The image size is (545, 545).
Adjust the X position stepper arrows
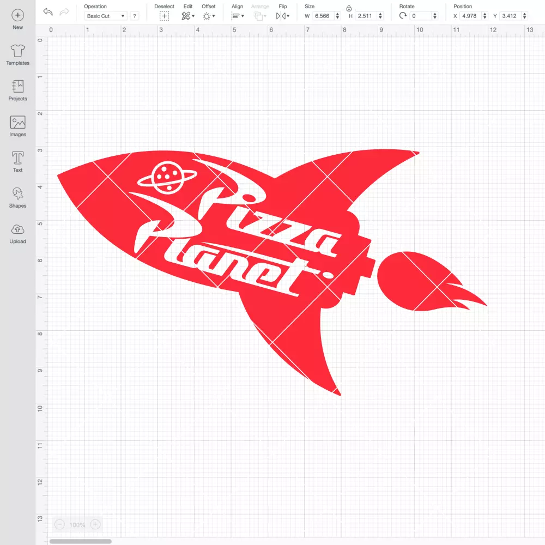click(485, 16)
